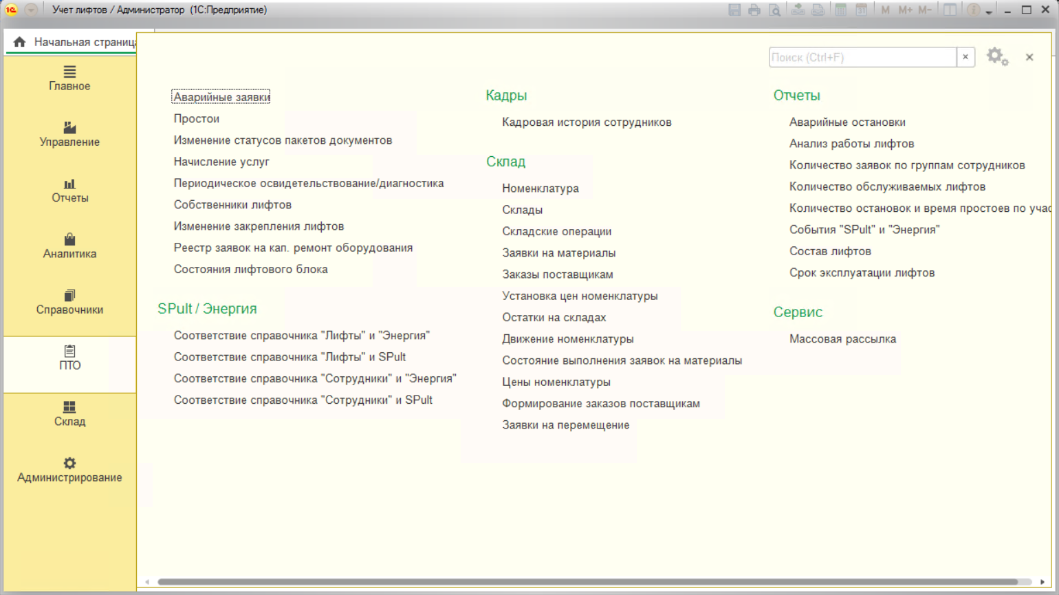Open the Администрирование section
This screenshot has width=1059, height=595.
[69, 470]
